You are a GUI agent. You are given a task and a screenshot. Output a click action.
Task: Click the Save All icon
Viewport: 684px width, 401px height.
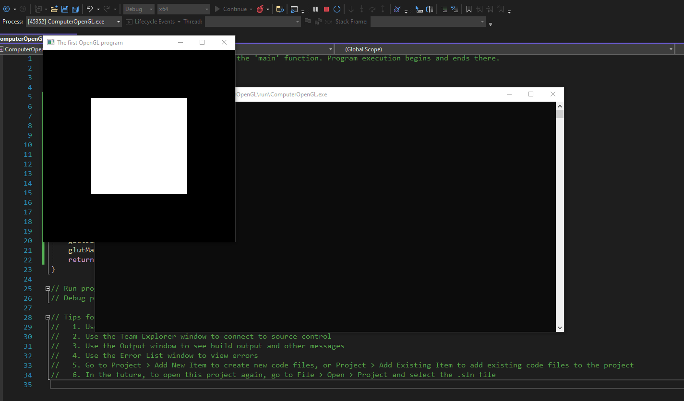coord(75,9)
